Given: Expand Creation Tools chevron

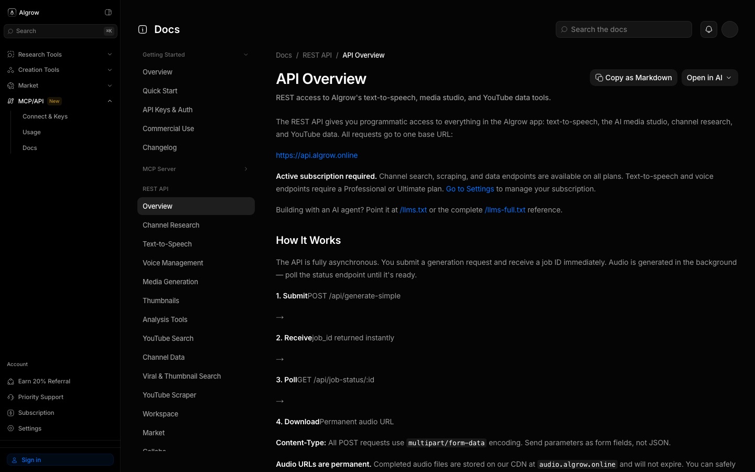Looking at the screenshot, I should pyautogui.click(x=110, y=70).
